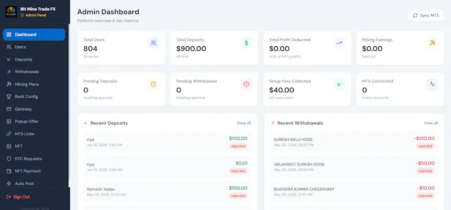Click the KYC Requests shield icon
The width and height of the screenshot is (451, 210).
[x=9, y=159]
